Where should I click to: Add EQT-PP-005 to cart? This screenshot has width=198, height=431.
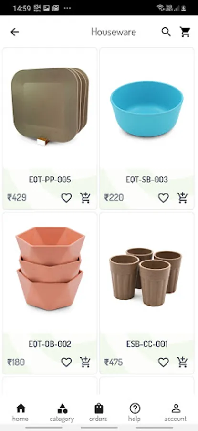click(85, 198)
